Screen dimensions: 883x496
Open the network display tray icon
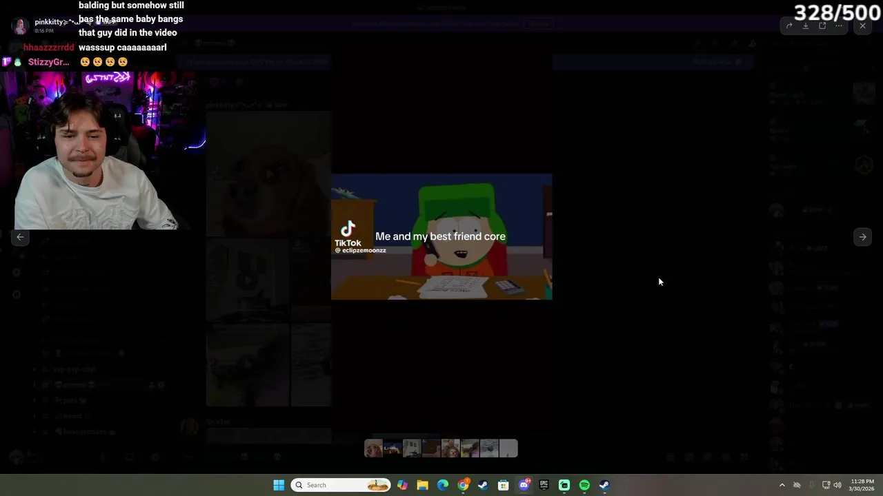(x=826, y=485)
